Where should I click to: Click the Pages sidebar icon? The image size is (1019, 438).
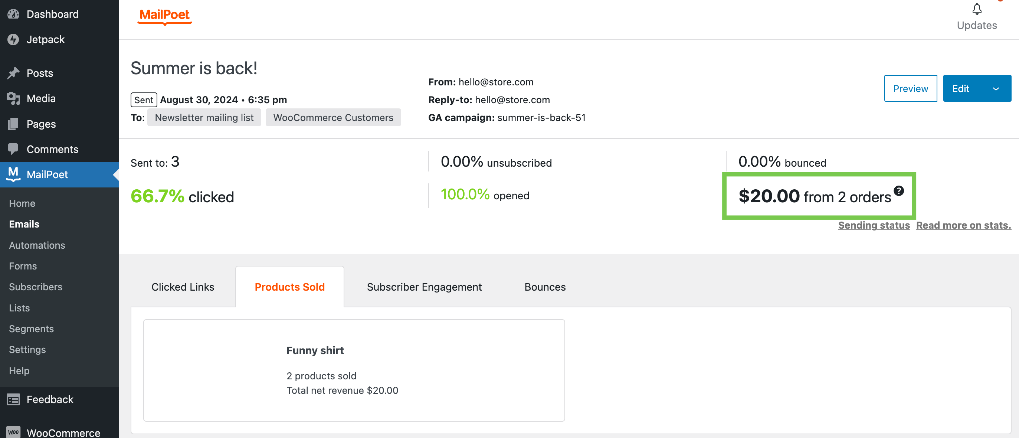[x=13, y=124]
